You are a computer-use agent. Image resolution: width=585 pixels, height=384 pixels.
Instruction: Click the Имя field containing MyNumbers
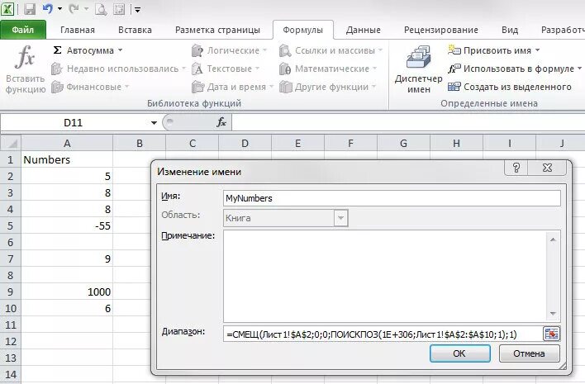tap(392, 198)
